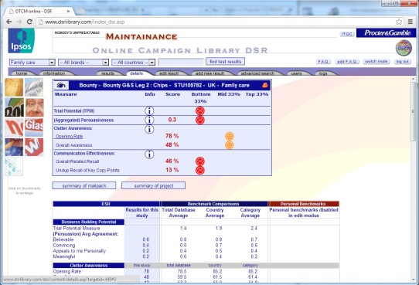This screenshot has width=419, height=285.
Task: Enlarge the red W thumbnail
Action: click(x=34, y=147)
